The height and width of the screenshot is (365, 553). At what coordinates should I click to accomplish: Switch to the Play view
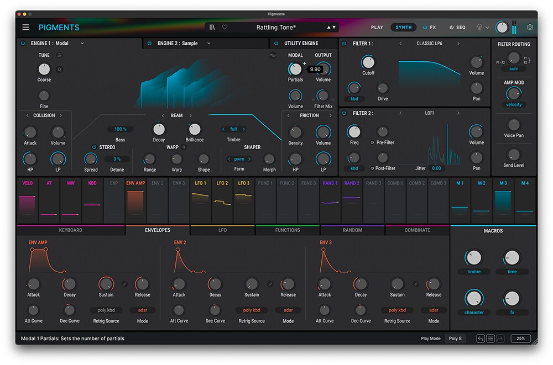click(x=377, y=27)
